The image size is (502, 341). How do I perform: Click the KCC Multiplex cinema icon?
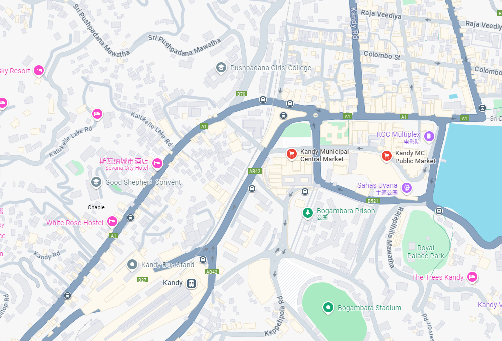429,137
